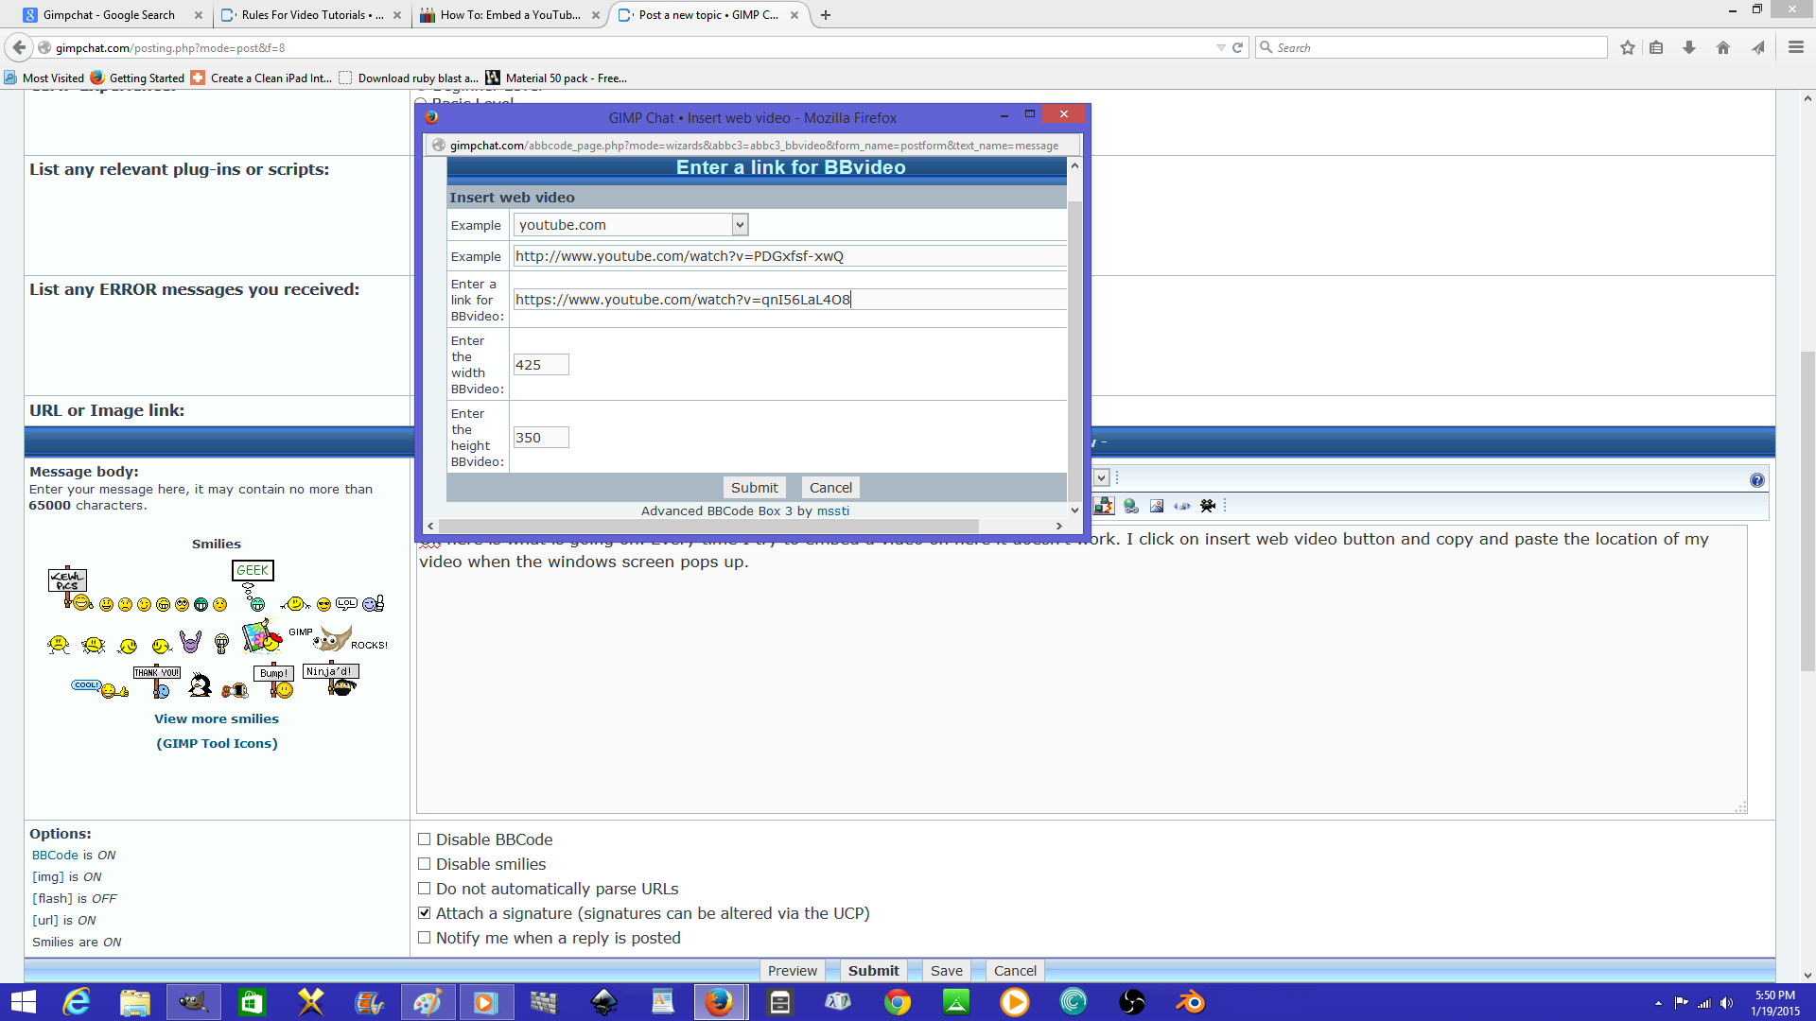Check the Disable smilies checkbox
This screenshot has width=1816, height=1021.
point(424,864)
